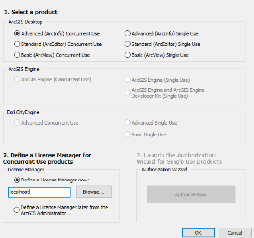Click the Authorize Now button
The width and height of the screenshot is (254, 238).
click(x=191, y=194)
